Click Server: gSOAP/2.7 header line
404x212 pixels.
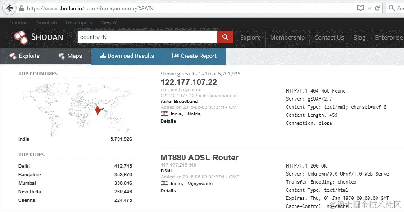309,99
